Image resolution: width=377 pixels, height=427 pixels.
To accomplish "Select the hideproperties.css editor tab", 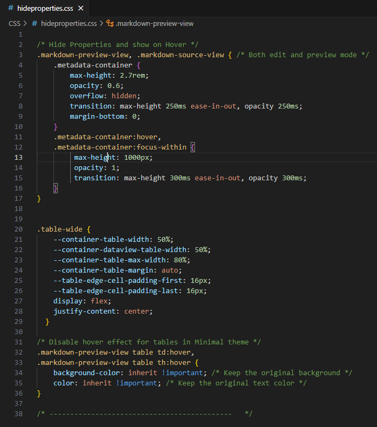I will pyautogui.click(x=44, y=9).
